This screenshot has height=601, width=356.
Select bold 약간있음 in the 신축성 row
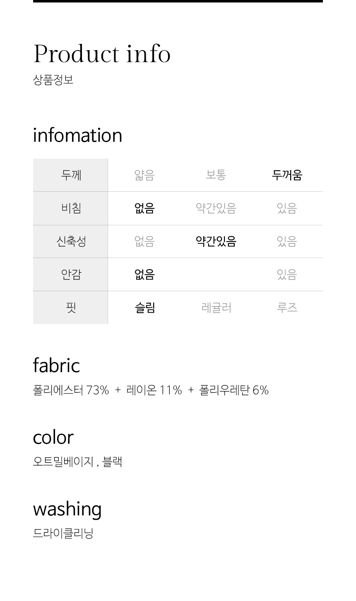click(216, 241)
